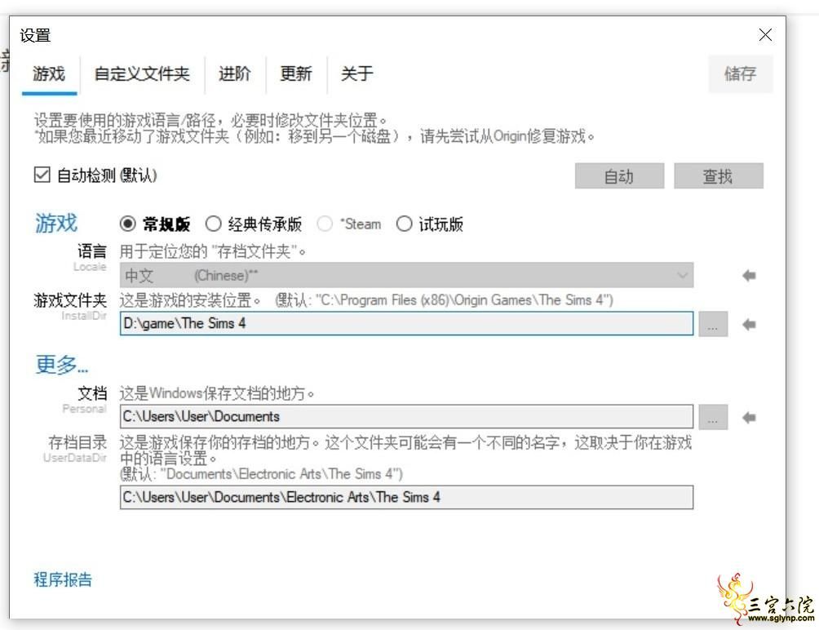
Task: Click the 储存 save button
Action: (x=740, y=73)
